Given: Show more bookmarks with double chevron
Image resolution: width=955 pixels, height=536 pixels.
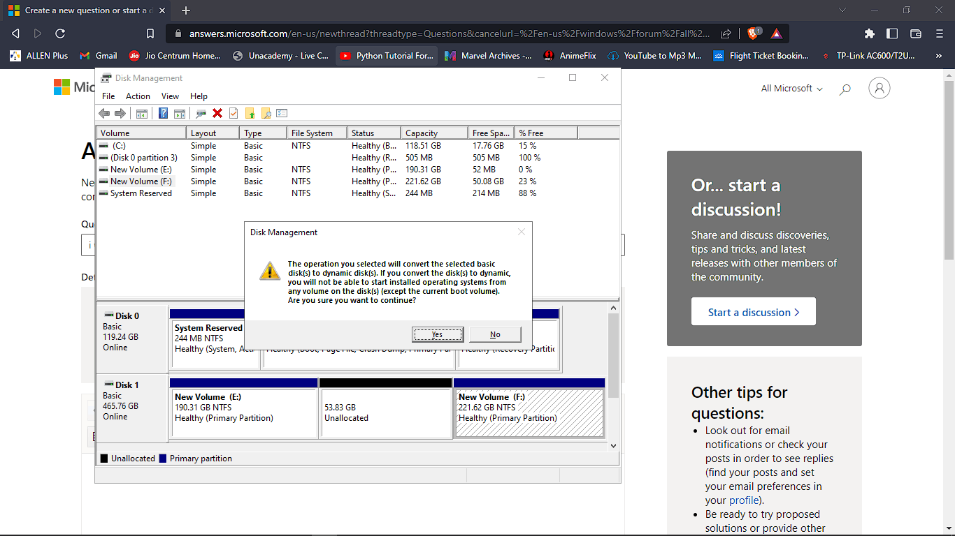Looking at the screenshot, I should pyautogui.click(x=938, y=56).
